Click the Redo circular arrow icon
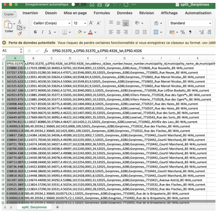The height and width of the screenshot is (214, 219). point(126,4)
